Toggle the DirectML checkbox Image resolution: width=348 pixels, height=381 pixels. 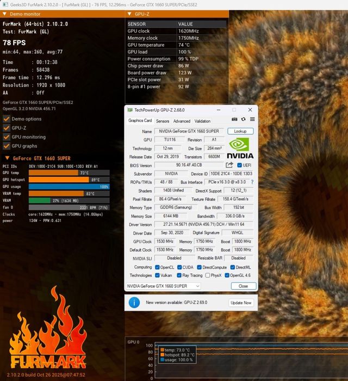(x=233, y=267)
